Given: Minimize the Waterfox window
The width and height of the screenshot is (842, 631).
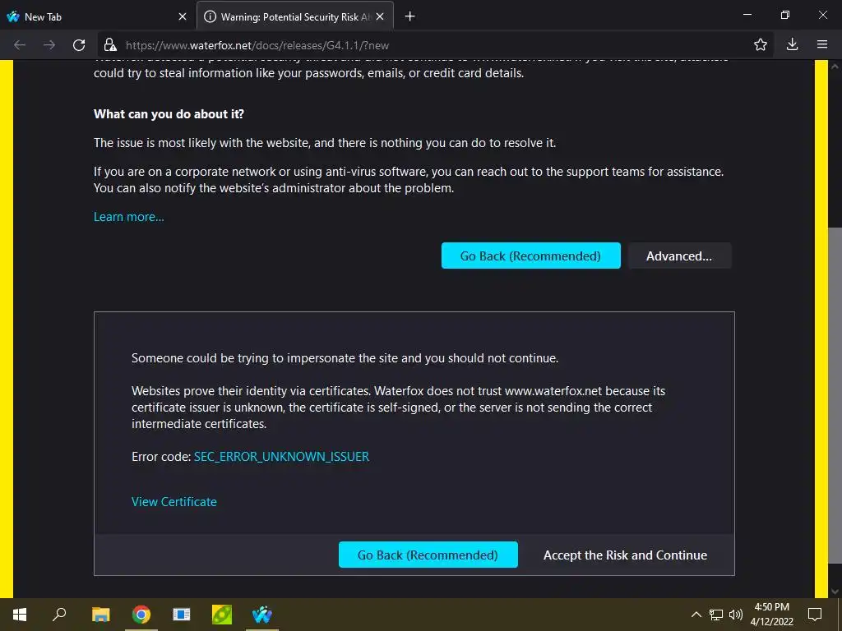Looking at the screenshot, I should pyautogui.click(x=747, y=15).
